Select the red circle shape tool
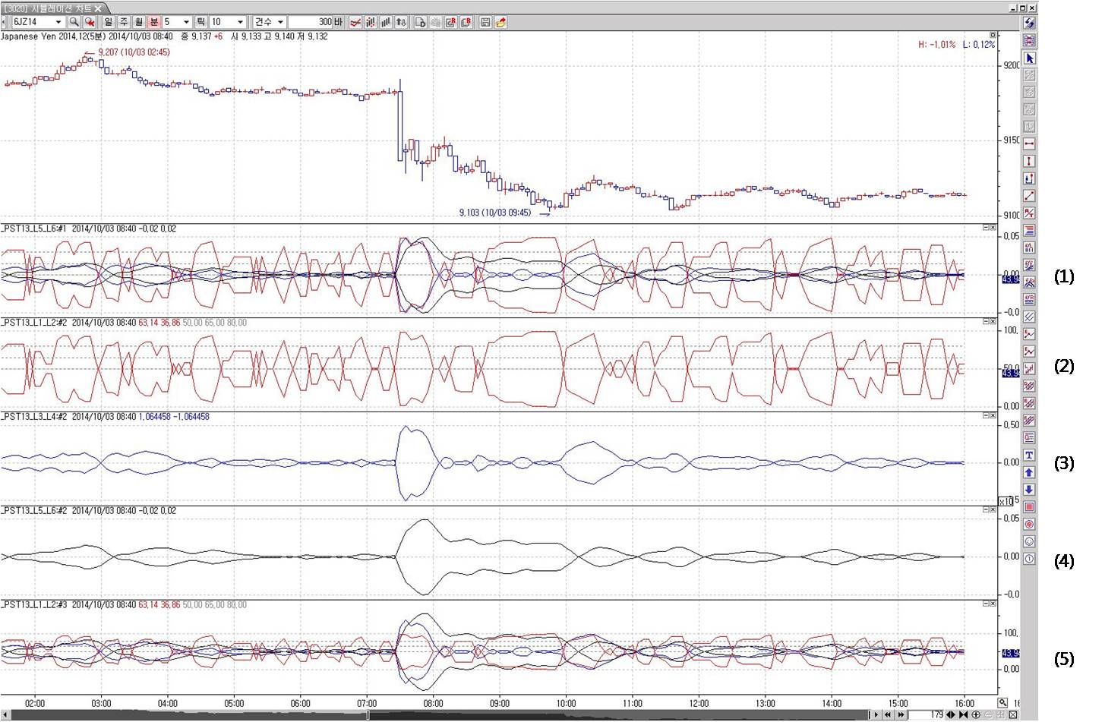The width and height of the screenshot is (1105, 722). click(1029, 525)
